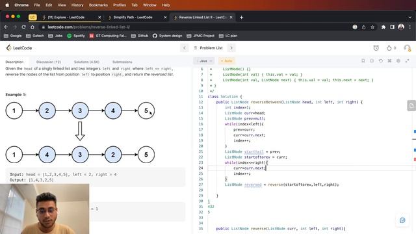Click the address bar URL
This screenshot has height=234, width=416.
88,27
